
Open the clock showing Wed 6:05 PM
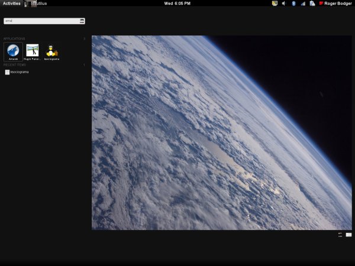[x=177, y=4]
